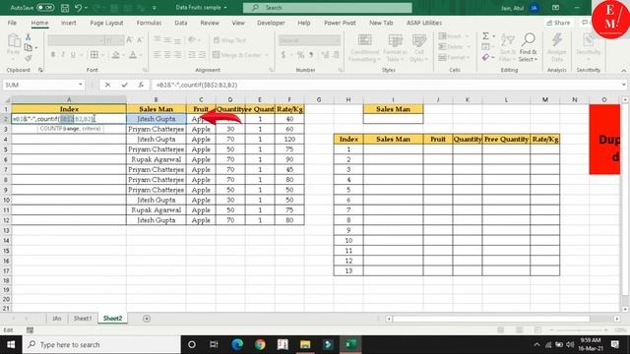Click the taskbar search box
Viewport: 630px width, 354px height.
click(101, 344)
